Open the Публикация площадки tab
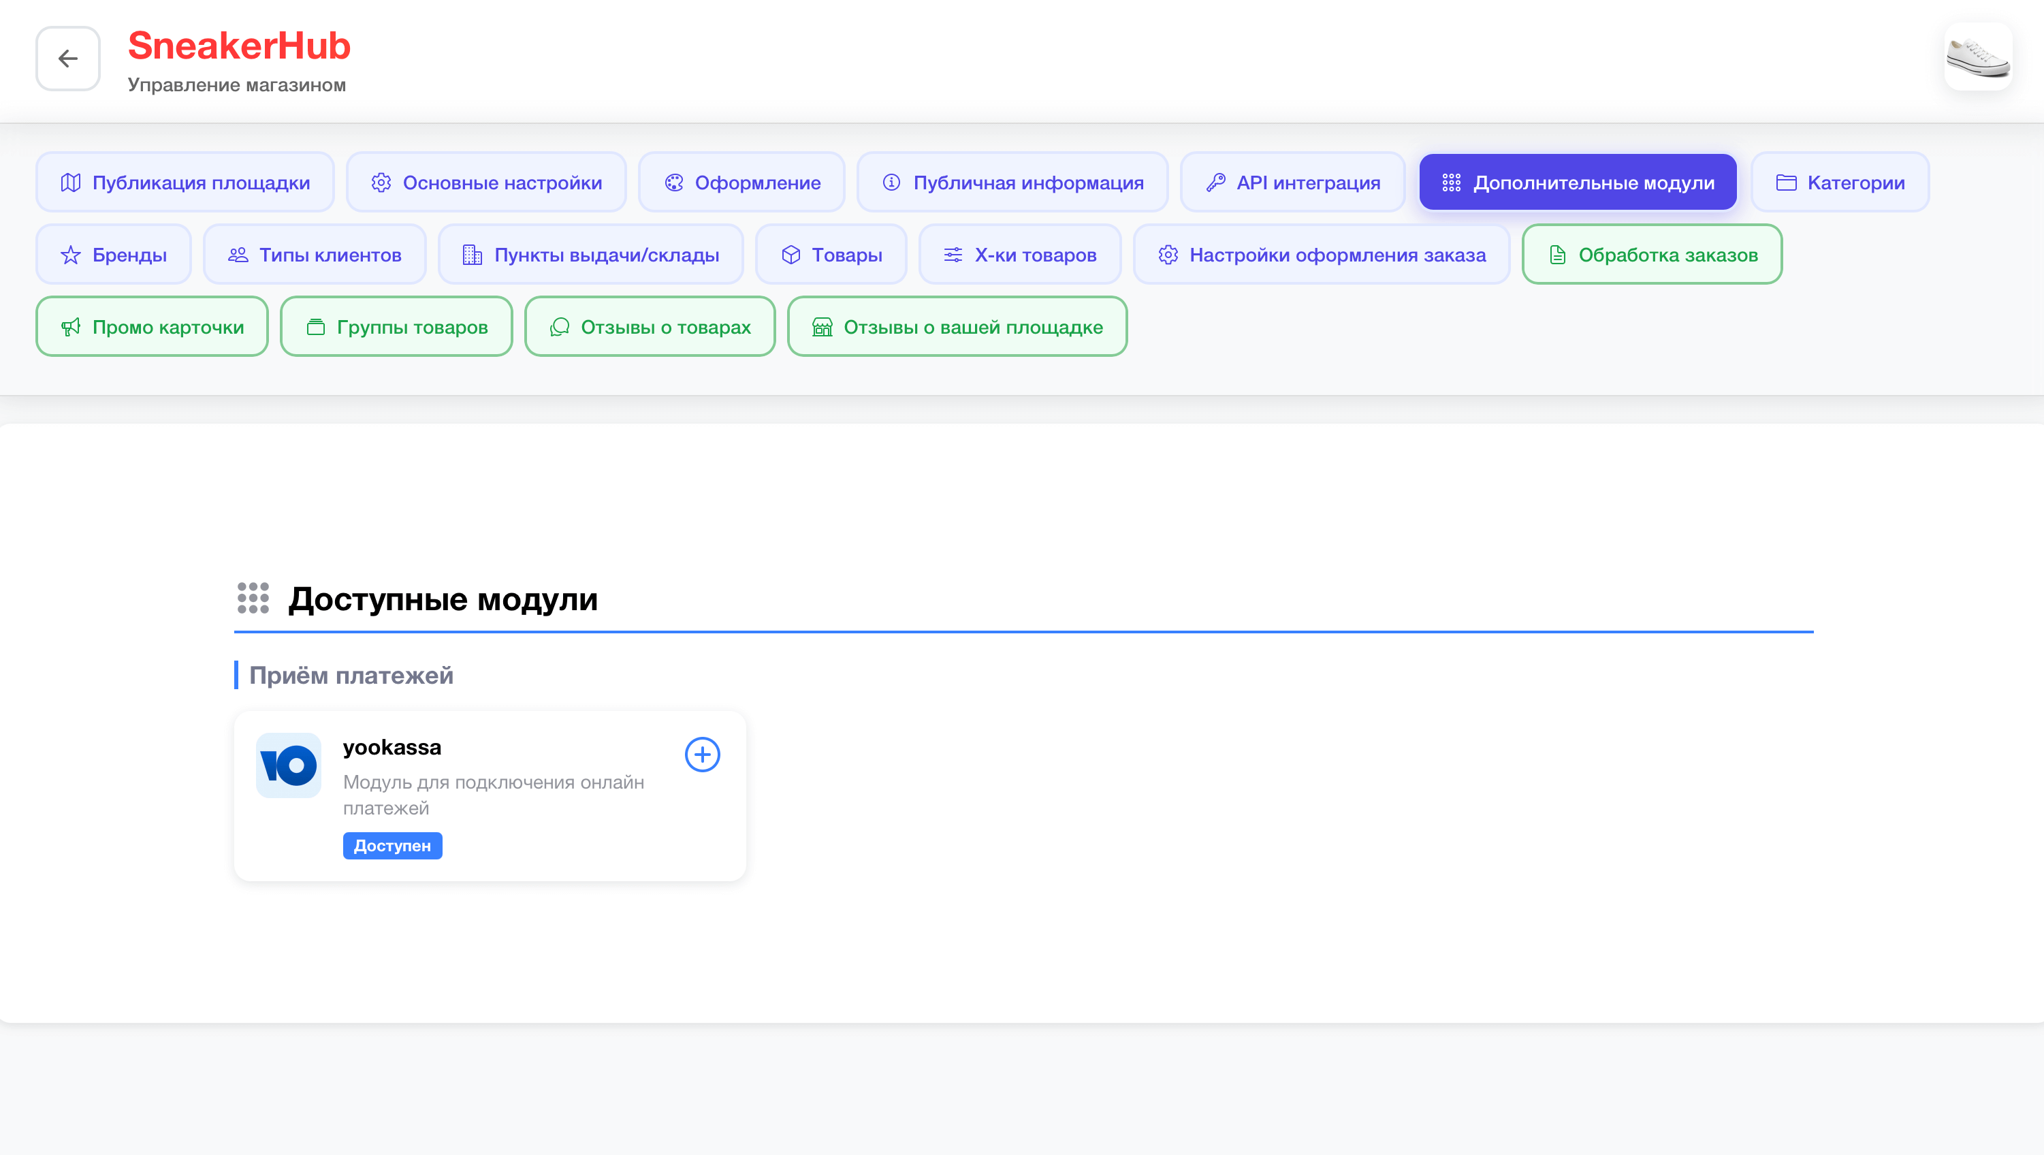2044x1155 pixels. tap(185, 183)
